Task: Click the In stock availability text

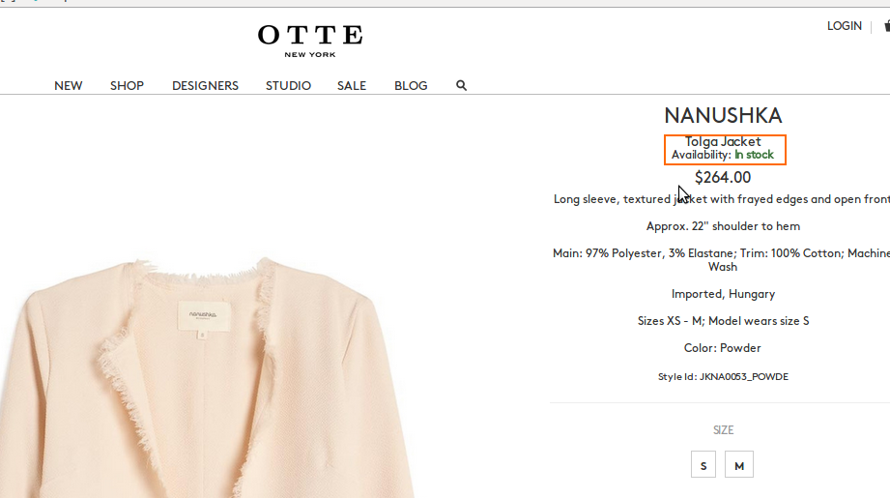Action: pos(754,155)
